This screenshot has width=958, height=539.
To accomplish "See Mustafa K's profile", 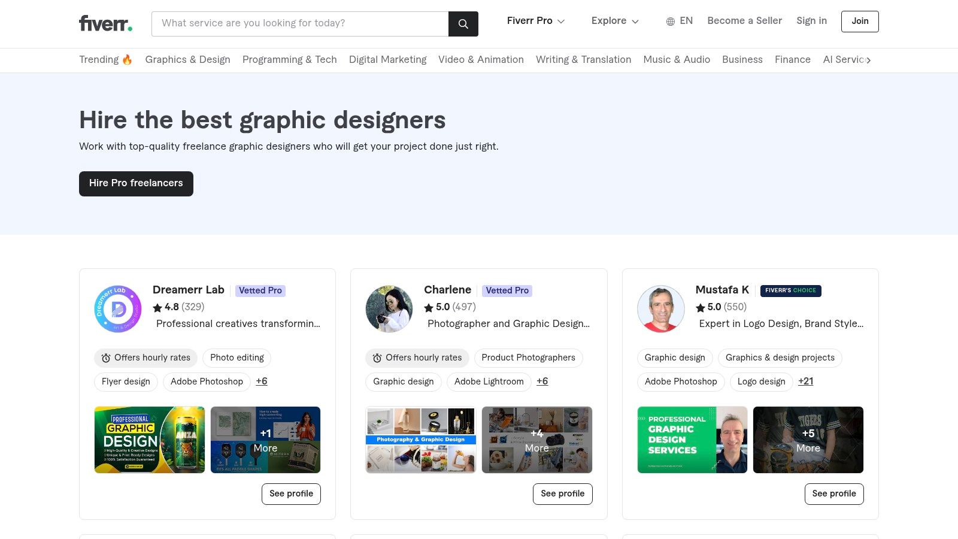I will (x=834, y=494).
